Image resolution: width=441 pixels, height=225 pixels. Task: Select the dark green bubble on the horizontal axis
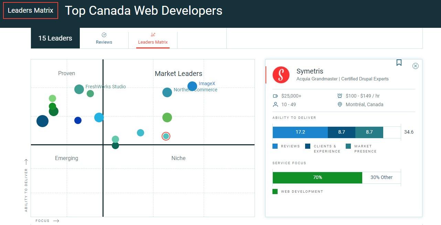[x=115, y=145]
